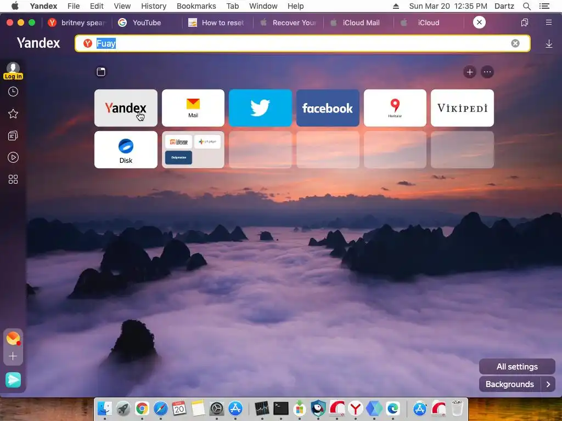Open the Window menu
The height and width of the screenshot is (421, 562).
263,6
